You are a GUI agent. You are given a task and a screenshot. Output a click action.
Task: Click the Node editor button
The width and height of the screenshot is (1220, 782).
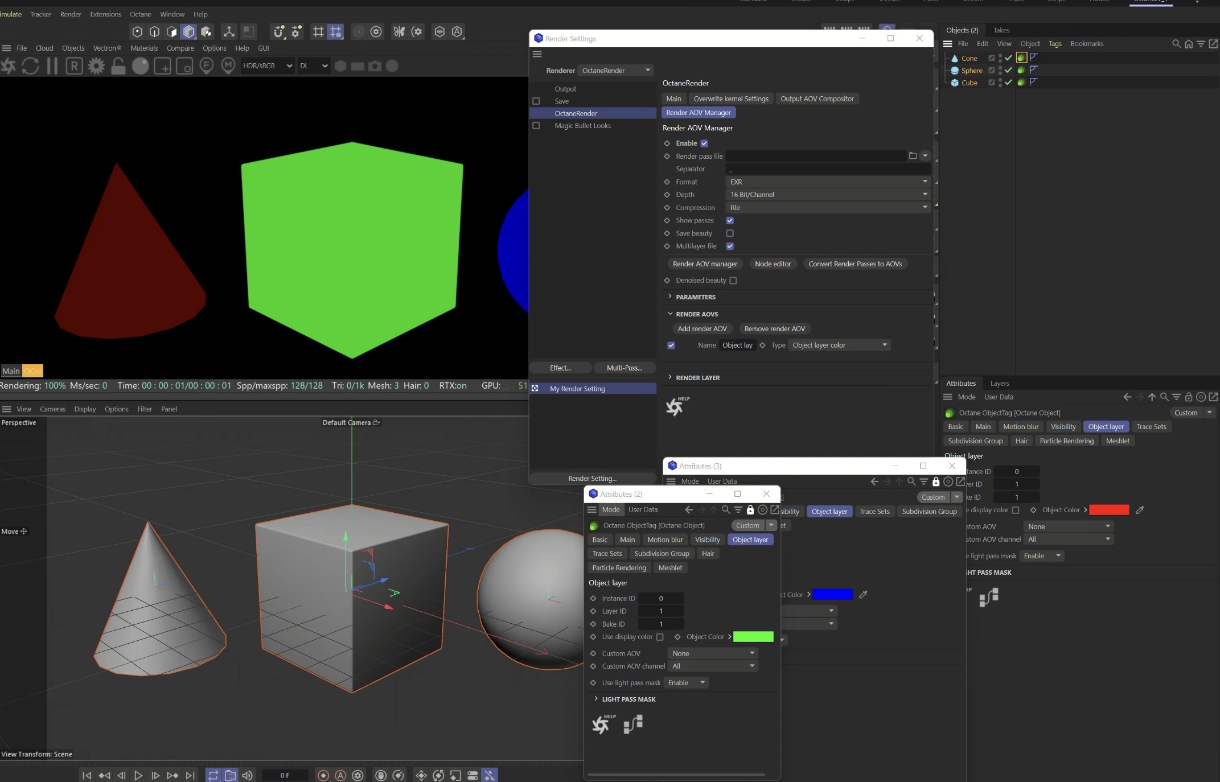pos(773,264)
